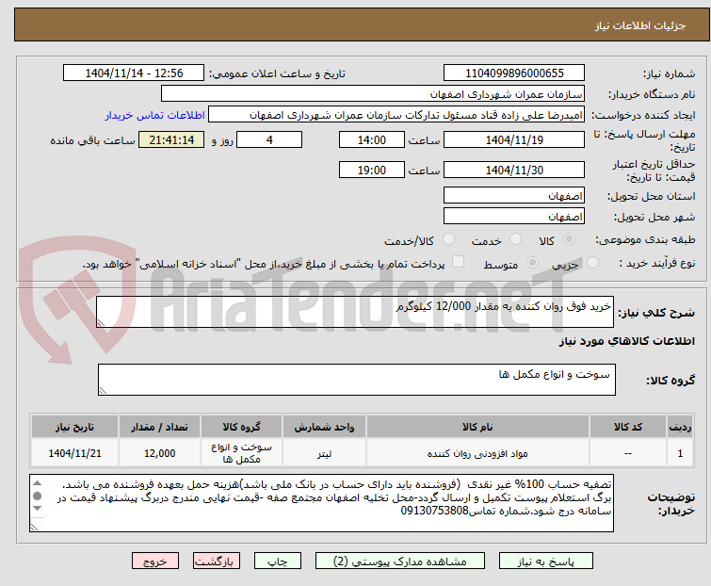The image size is (711, 586).
Task: Click the announcement date field 1404/11/14 - 12:56
Action: [x=134, y=73]
